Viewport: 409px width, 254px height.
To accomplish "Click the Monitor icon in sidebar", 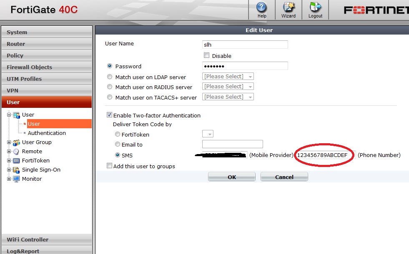I will pos(15,179).
